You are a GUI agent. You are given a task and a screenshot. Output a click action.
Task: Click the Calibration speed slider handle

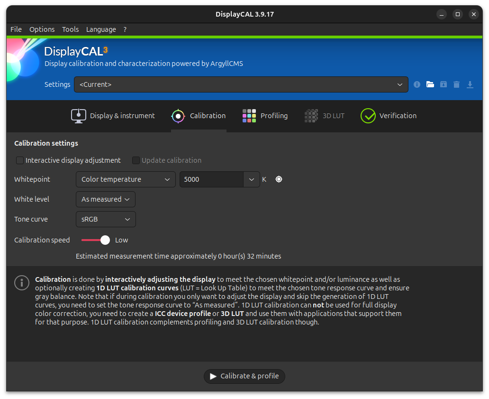point(105,240)
